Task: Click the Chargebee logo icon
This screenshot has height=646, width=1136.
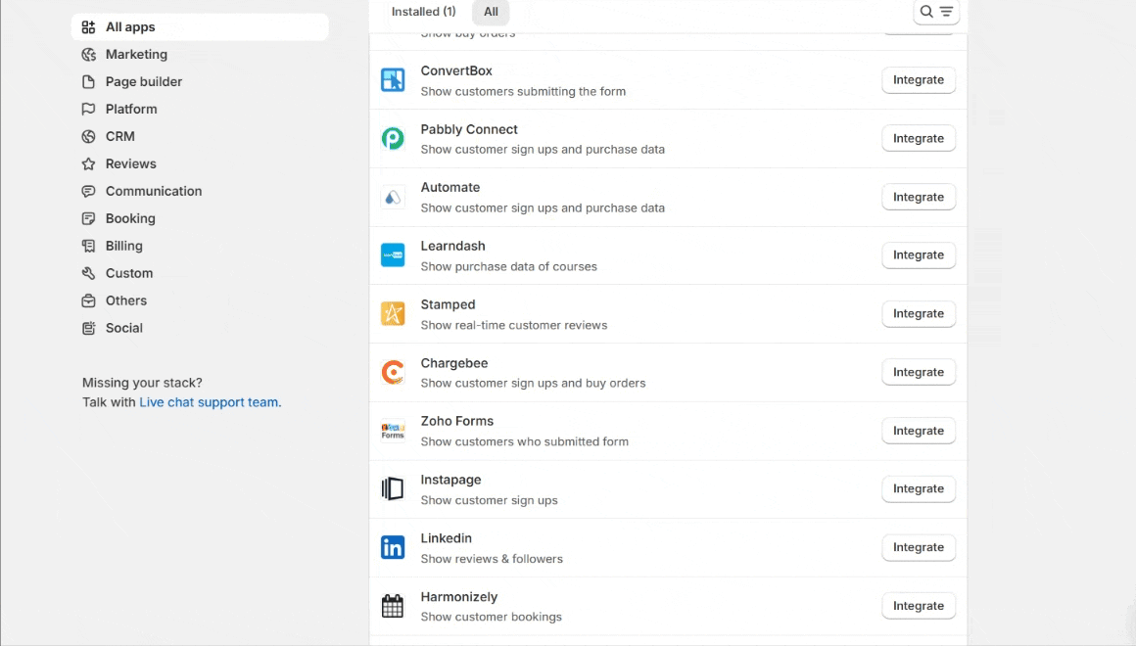Action: tap(393, 373)
